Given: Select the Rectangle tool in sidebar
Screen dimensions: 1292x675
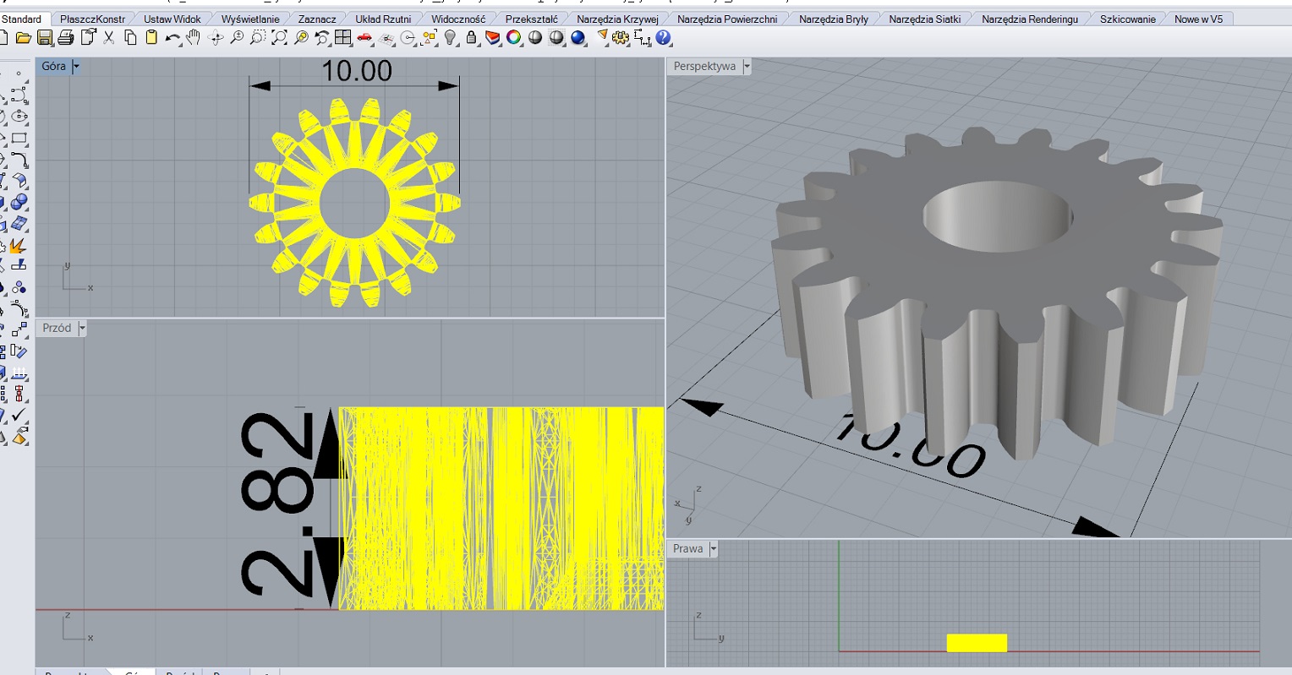Looking at the screenshot, I should (x=19, y=138).
